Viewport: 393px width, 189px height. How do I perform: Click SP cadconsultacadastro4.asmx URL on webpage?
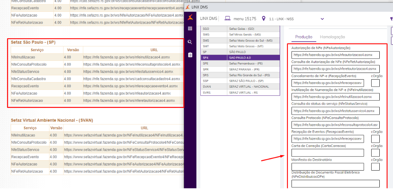(132, 79)
